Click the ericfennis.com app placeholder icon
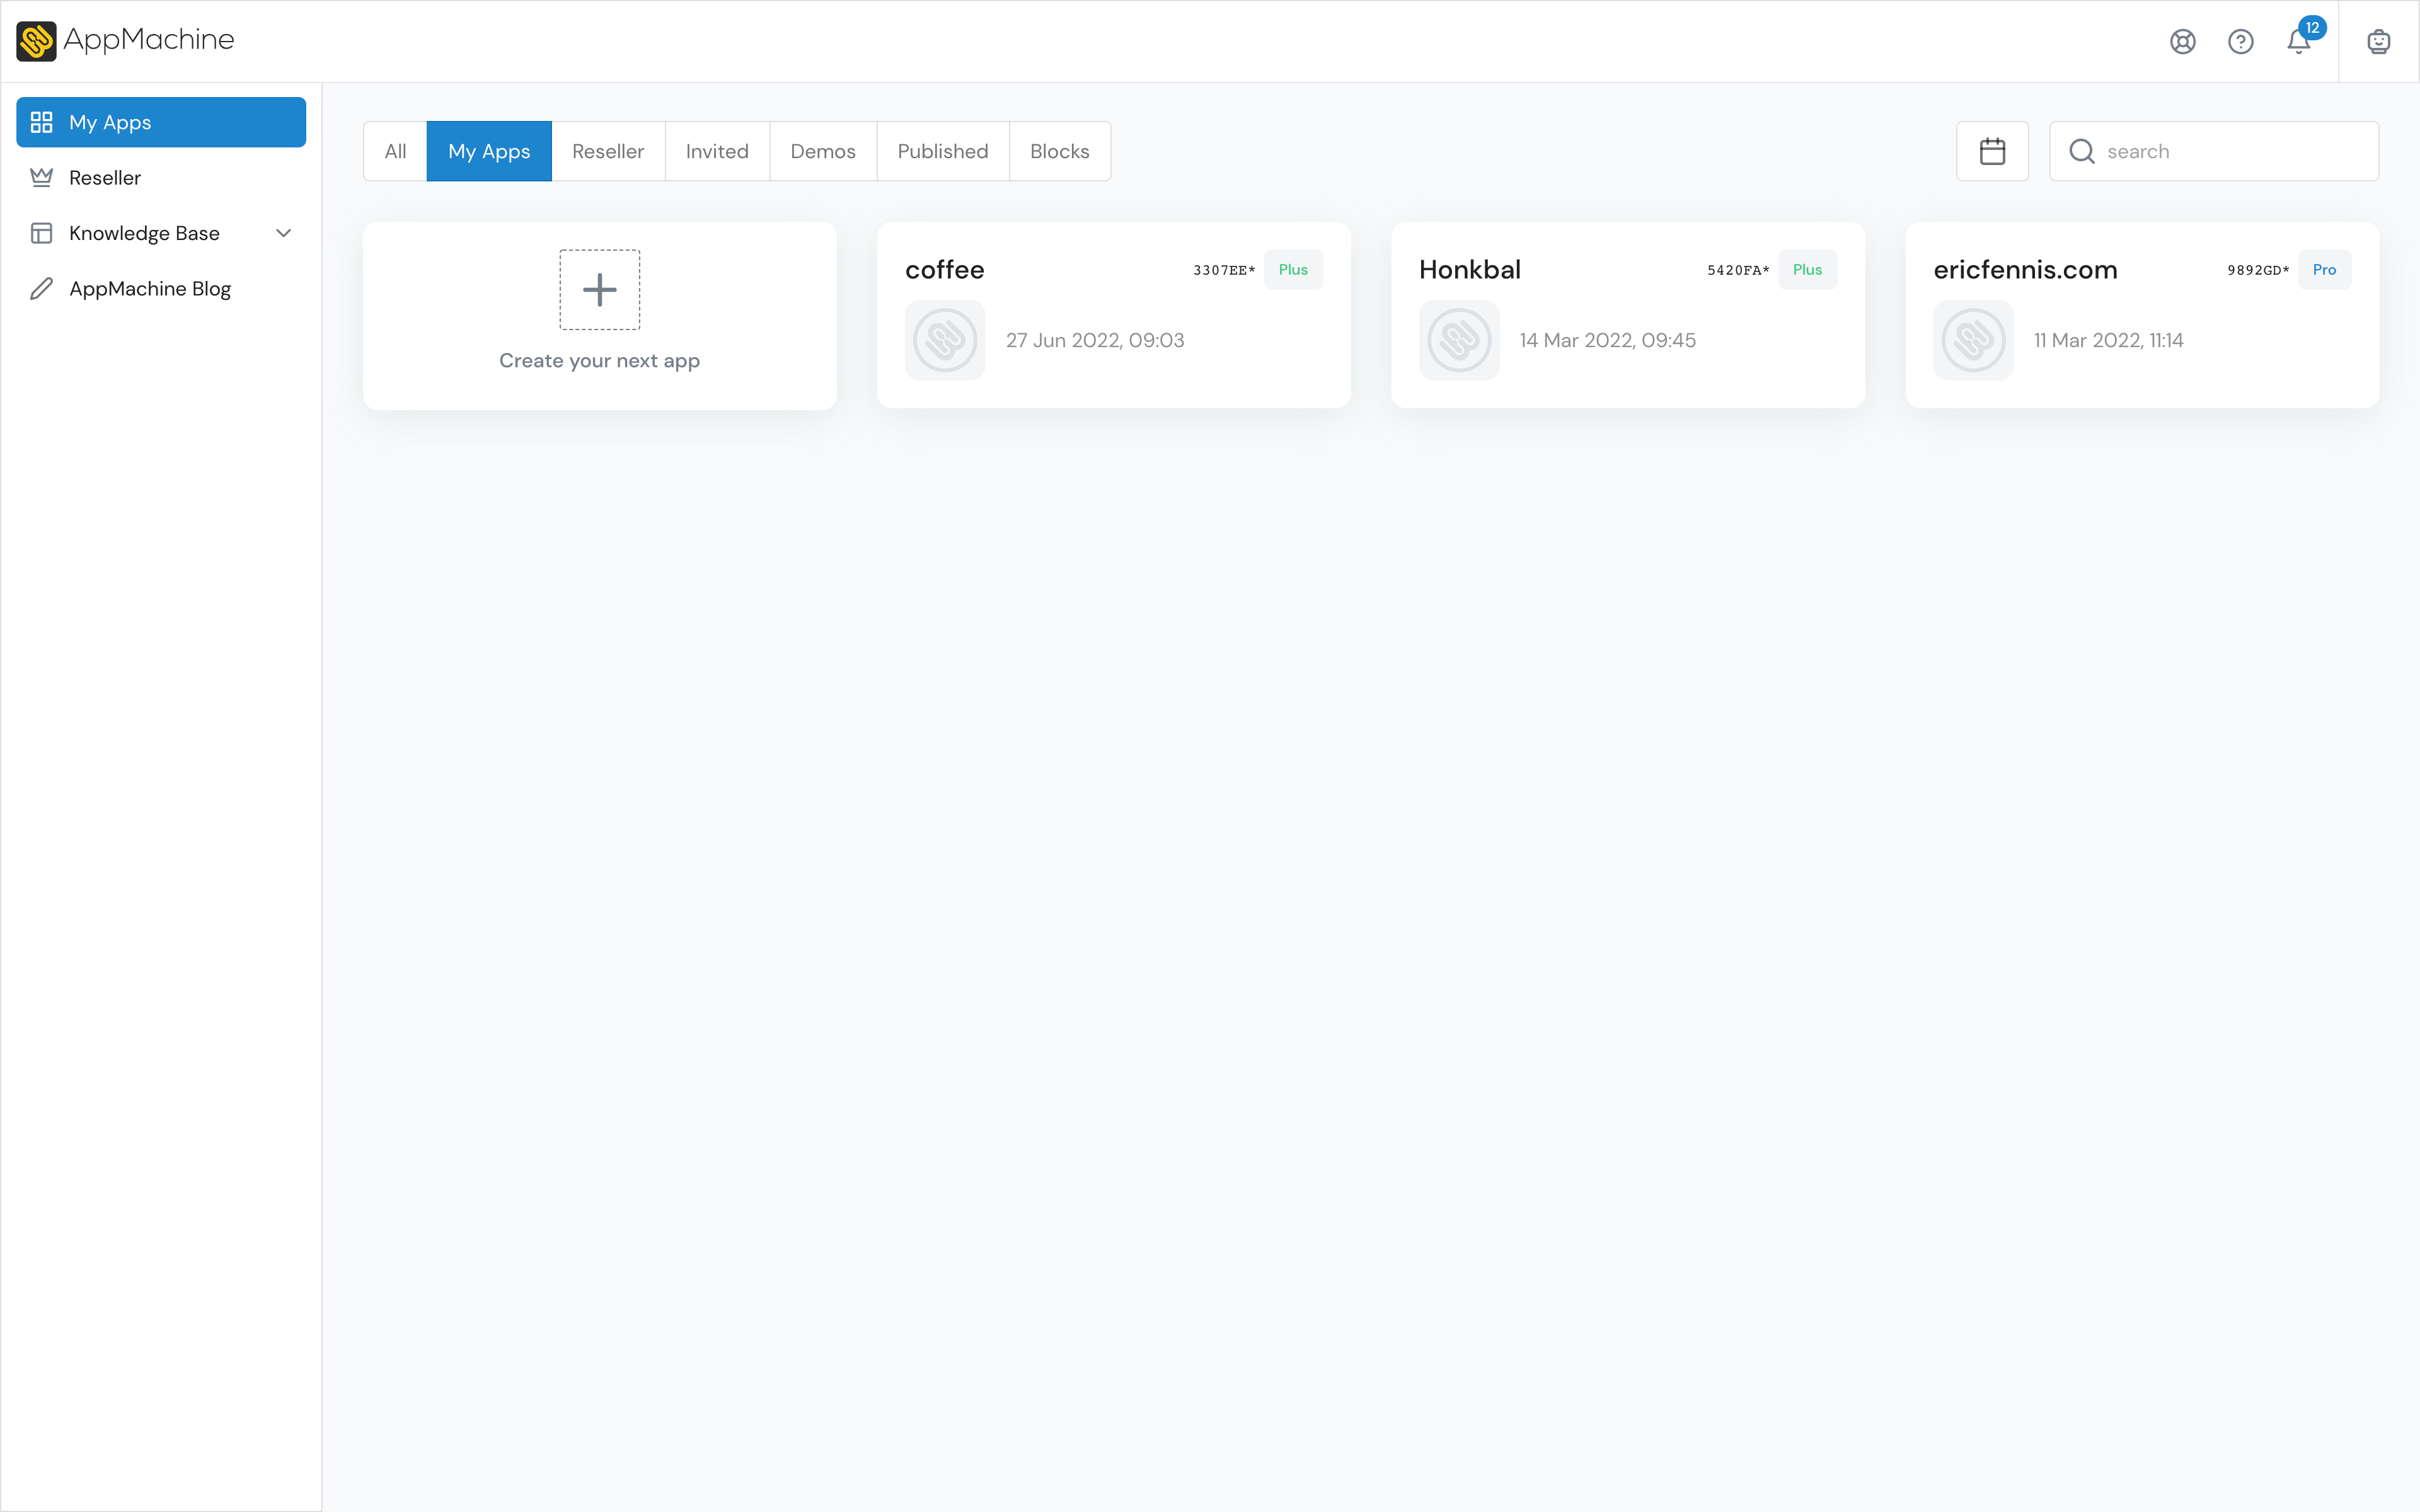This screenshot has height=1512, width=2420. point(1973,340)
